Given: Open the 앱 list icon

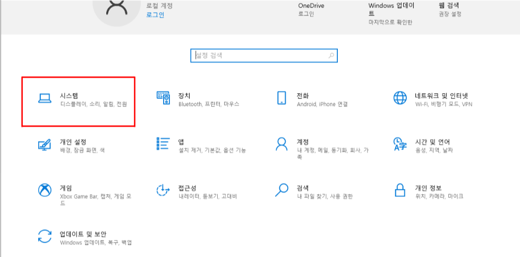Looking at the screenshot, I should (163, 144).
